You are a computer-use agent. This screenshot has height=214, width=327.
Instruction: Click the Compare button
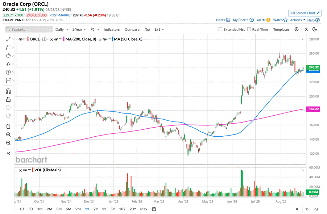(x=132, y=30)
